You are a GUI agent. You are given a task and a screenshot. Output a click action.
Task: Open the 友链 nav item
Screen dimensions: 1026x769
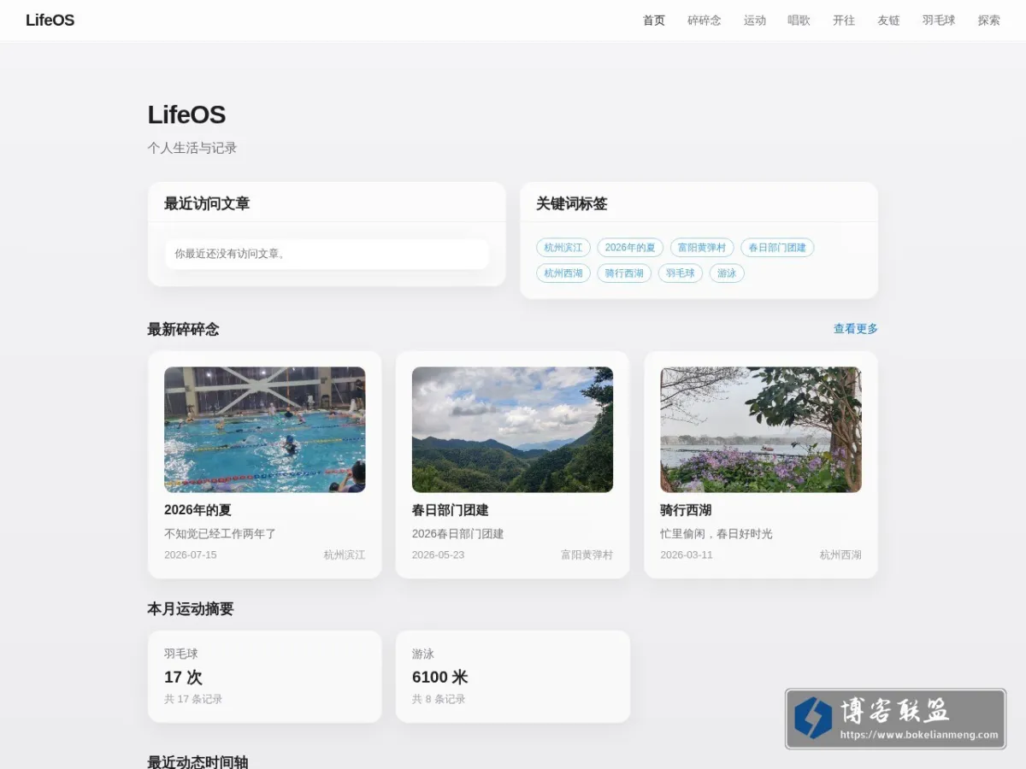pyautogui.click(x=888, y=21)
